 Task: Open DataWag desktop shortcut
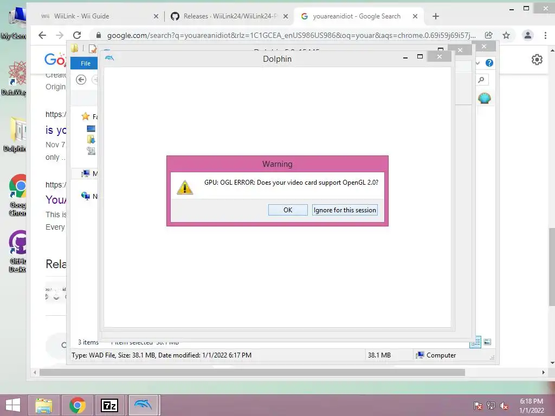pos(14,78)
